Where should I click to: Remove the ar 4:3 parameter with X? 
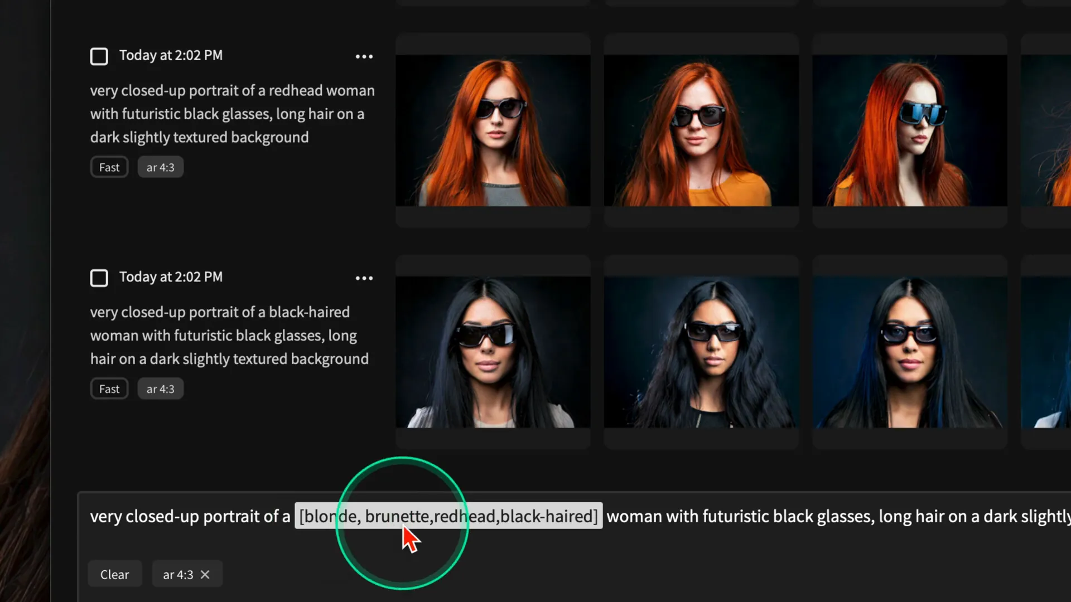[x=205, y=574]
